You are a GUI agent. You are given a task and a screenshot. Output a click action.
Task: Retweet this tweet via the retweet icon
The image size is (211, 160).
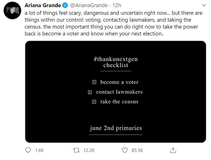[77, 150]
